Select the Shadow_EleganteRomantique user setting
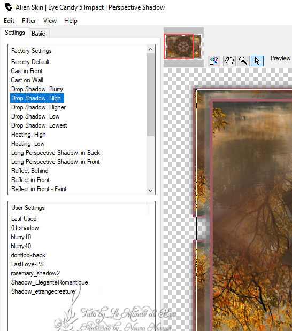292x331 pixels. 50,282
